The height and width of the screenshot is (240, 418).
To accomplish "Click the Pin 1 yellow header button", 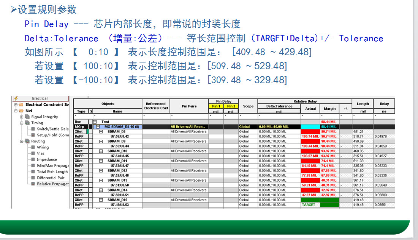I will (216, 106).
